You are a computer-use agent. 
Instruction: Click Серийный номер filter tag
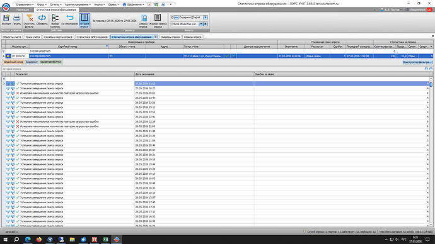(14, 62)
